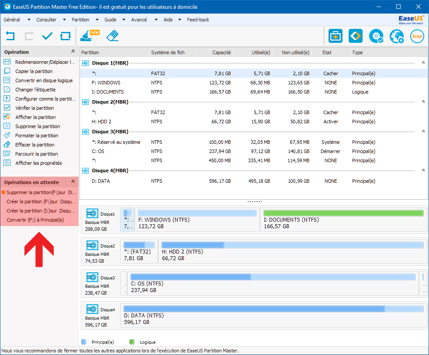Collapse the Disque 1(MBR) group
This screenshot has height=355, width=429.
pyautogui.click(x=423, y=63)
